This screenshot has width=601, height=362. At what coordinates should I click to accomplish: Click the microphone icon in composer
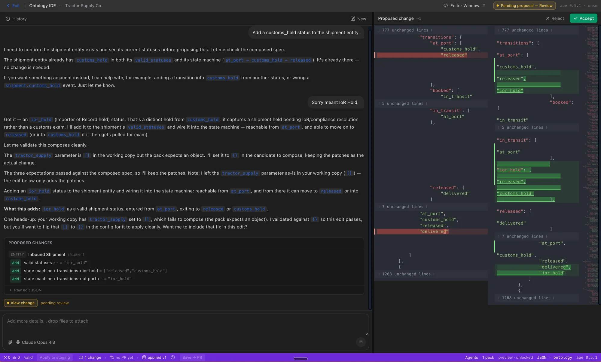click(18, 342)
